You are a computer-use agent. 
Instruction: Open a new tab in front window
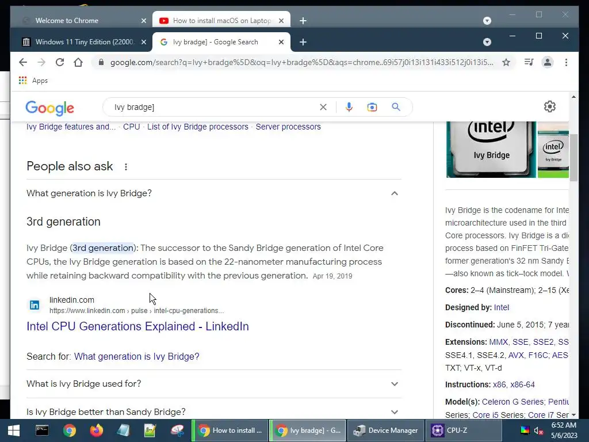coord(303,42)
